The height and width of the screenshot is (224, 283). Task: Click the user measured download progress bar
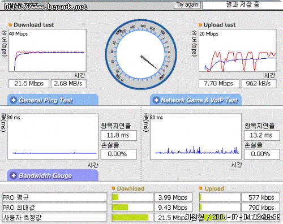132,218
